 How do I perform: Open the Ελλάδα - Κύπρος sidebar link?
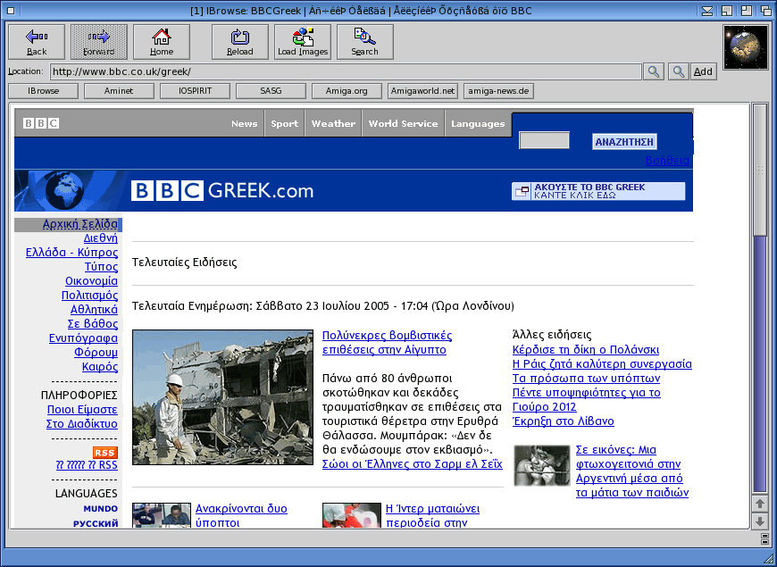(x=71, y=253)
